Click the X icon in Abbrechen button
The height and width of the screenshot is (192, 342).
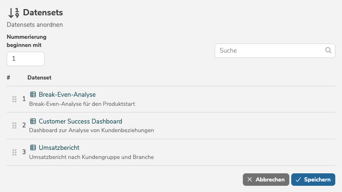point(250,180)
